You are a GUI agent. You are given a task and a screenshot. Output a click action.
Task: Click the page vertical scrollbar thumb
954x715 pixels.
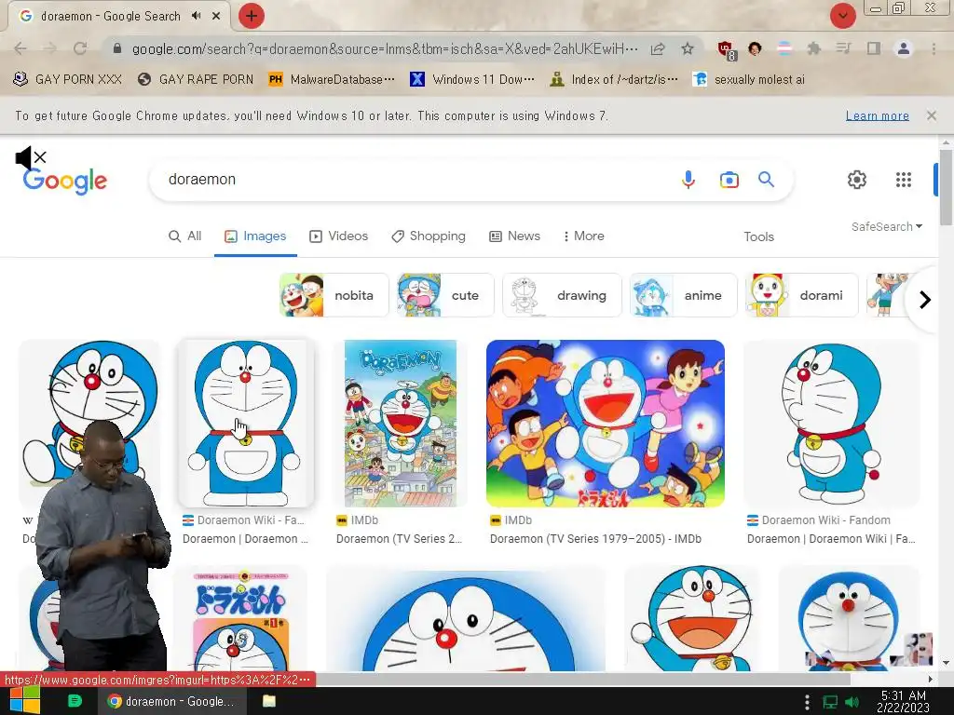[x=947, y=187]
